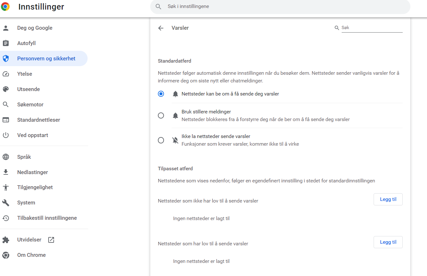Click the Ytelse speedometer icon
The width and height of the screenshot is (427, 276).
tap(6, 74)
